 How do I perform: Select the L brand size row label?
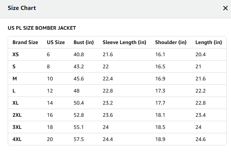coord(14,91)
